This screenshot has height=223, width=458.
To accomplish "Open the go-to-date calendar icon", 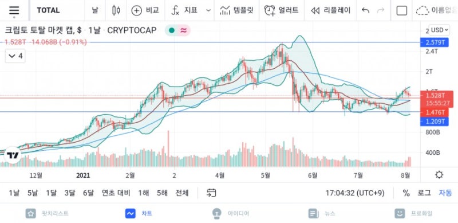I will [211, 193].
